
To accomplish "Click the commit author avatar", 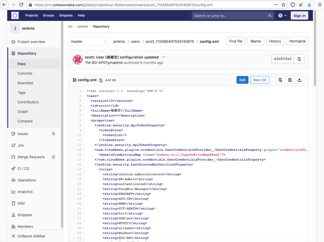I will 77,60.
